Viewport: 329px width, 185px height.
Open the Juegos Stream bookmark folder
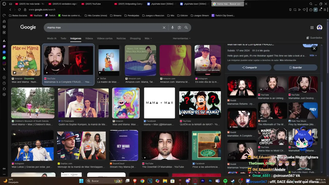[199, 15]
